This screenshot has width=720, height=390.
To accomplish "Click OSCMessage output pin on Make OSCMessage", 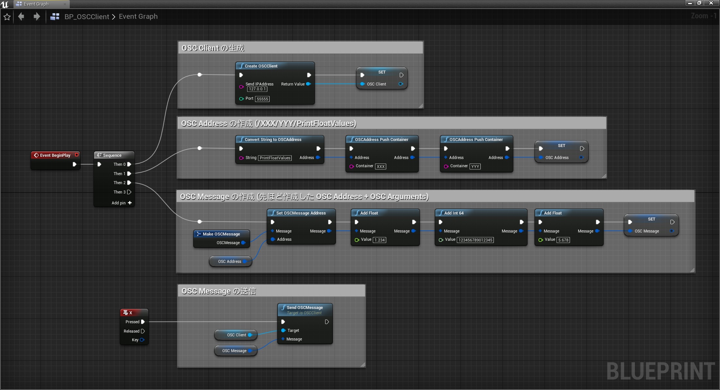I will coord(243,243).
